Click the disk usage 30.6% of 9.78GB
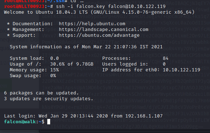The image size is (210, 133). coord(72,64)
